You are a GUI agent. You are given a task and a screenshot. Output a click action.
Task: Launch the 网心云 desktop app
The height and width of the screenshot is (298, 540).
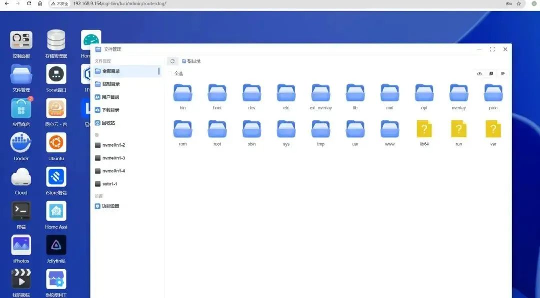(x=56, y=108)
